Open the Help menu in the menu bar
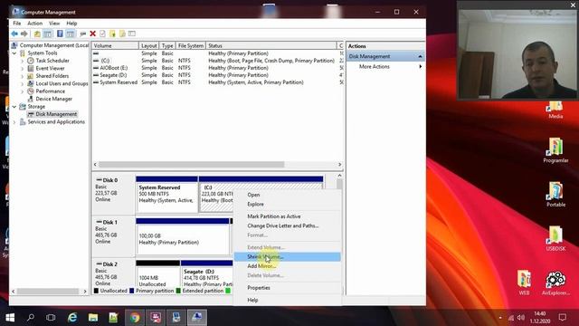 coord(71,24)
